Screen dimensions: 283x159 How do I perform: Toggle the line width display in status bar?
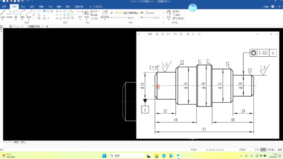(263, 150)
